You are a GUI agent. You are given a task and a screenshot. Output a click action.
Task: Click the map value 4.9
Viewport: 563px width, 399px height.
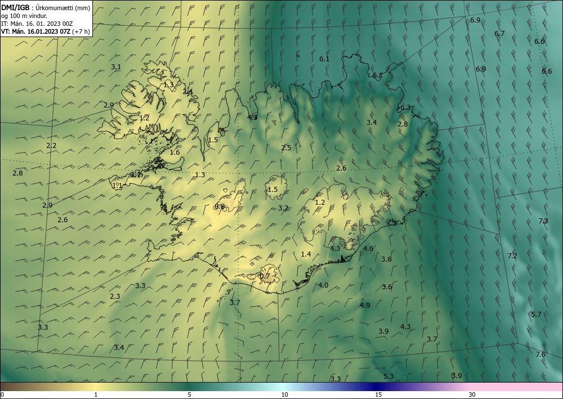(x=365, y=305)
